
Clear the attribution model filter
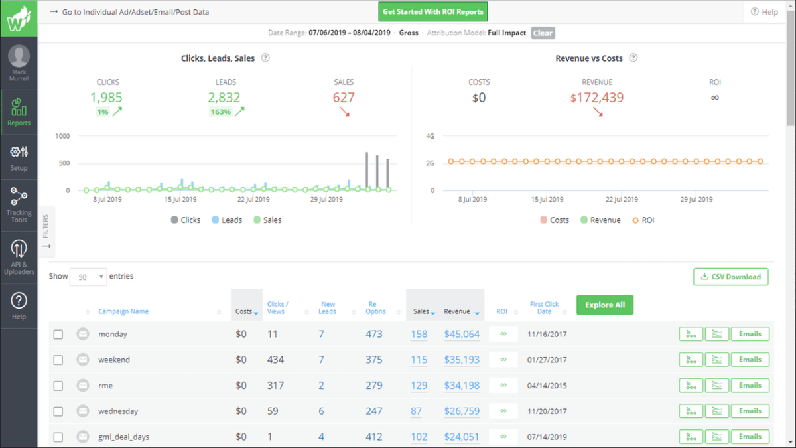click(x=542, y=33)
